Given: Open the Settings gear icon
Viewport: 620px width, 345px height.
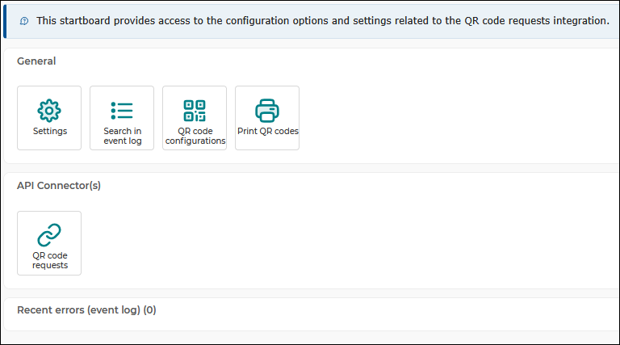Looking at the screenshot, I should [x=49, y=111].
